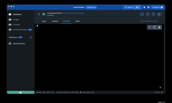Jump to bottom of terminal with the down arrow

tap(160, 87)
